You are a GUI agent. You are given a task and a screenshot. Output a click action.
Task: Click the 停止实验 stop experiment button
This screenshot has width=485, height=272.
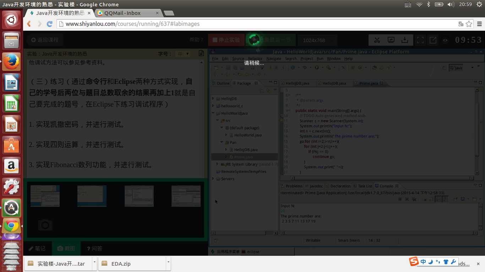[226, 40]
